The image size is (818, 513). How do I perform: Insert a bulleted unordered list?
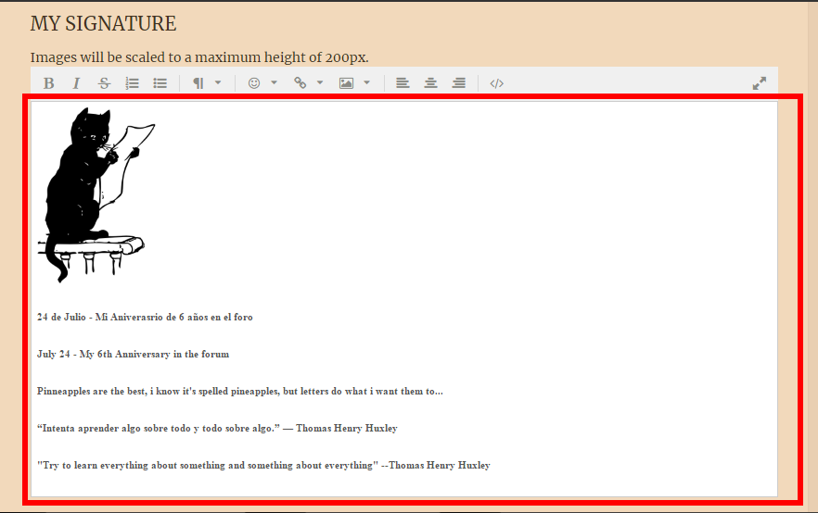click(x=160, y=83)
